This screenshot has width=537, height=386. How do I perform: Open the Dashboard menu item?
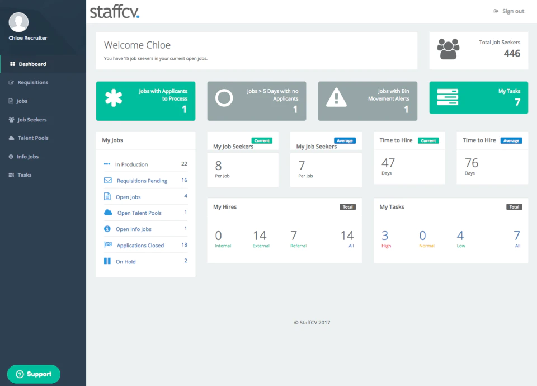point(43,64)
